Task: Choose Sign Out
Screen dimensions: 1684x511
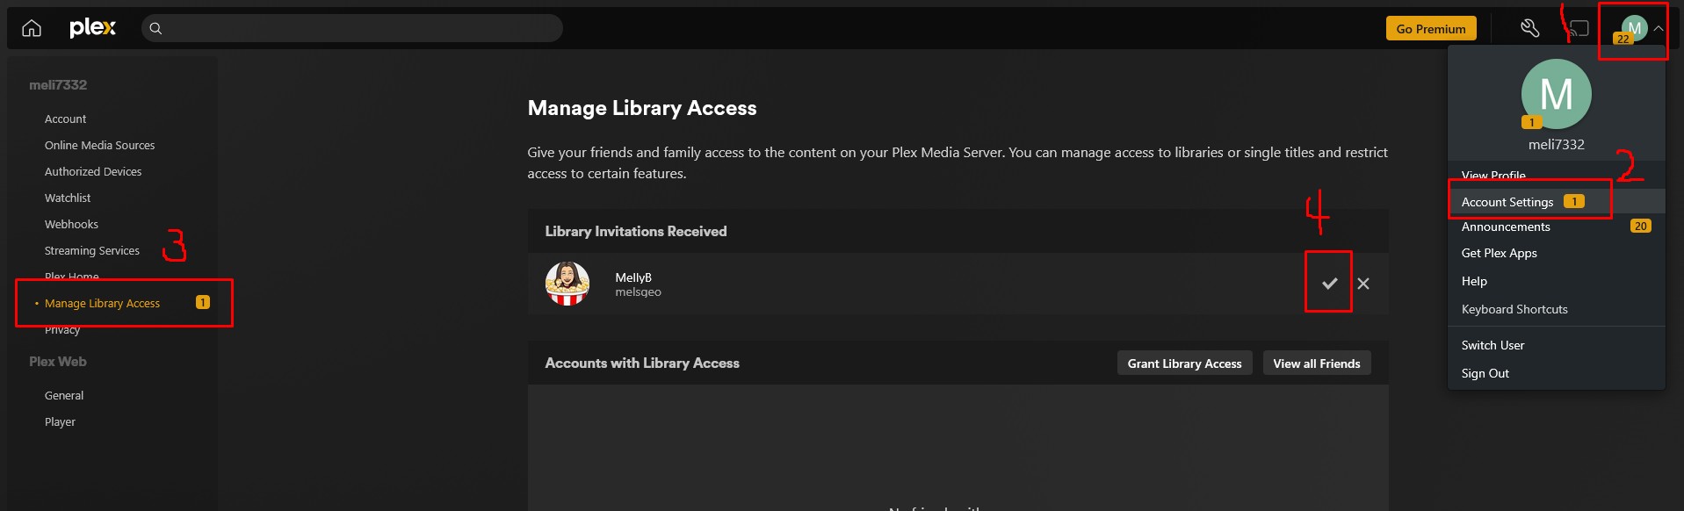Action: tap(1557, 373)
